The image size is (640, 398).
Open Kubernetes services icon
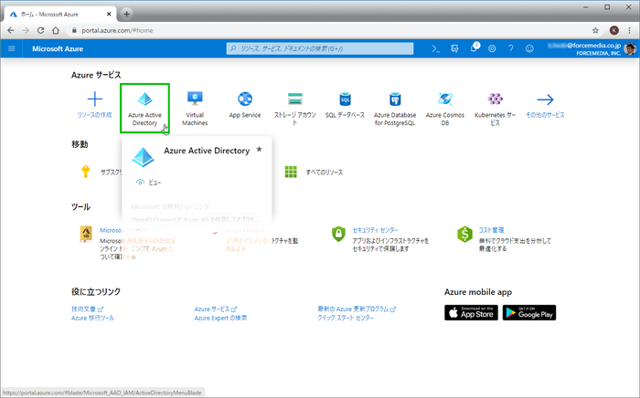click(496, 99)
